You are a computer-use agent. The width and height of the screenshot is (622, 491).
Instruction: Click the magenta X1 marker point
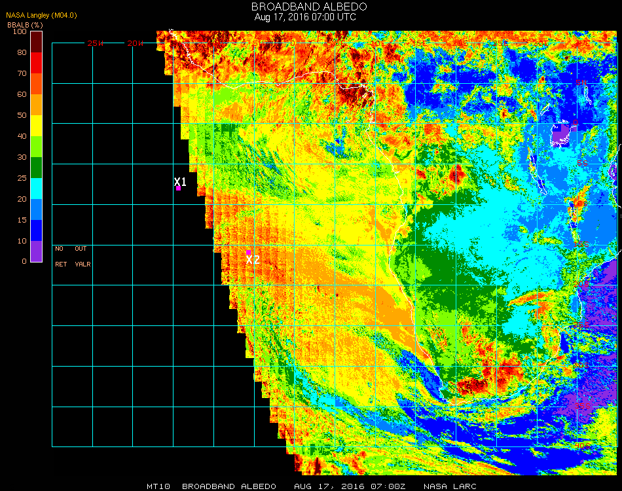[x=179, y=189]
